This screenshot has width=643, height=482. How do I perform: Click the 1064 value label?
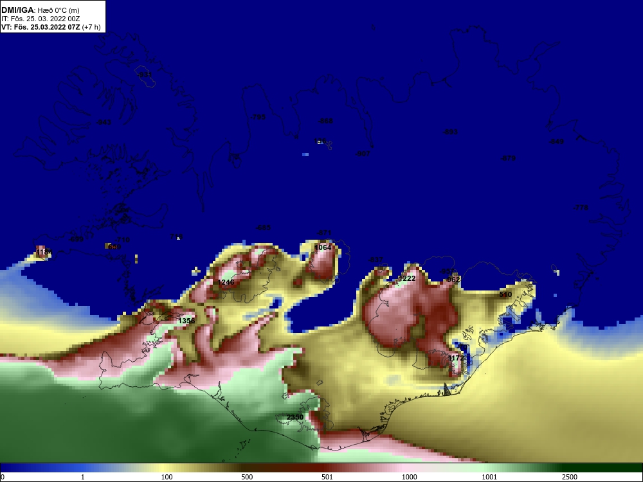click(x=323, y=247)
